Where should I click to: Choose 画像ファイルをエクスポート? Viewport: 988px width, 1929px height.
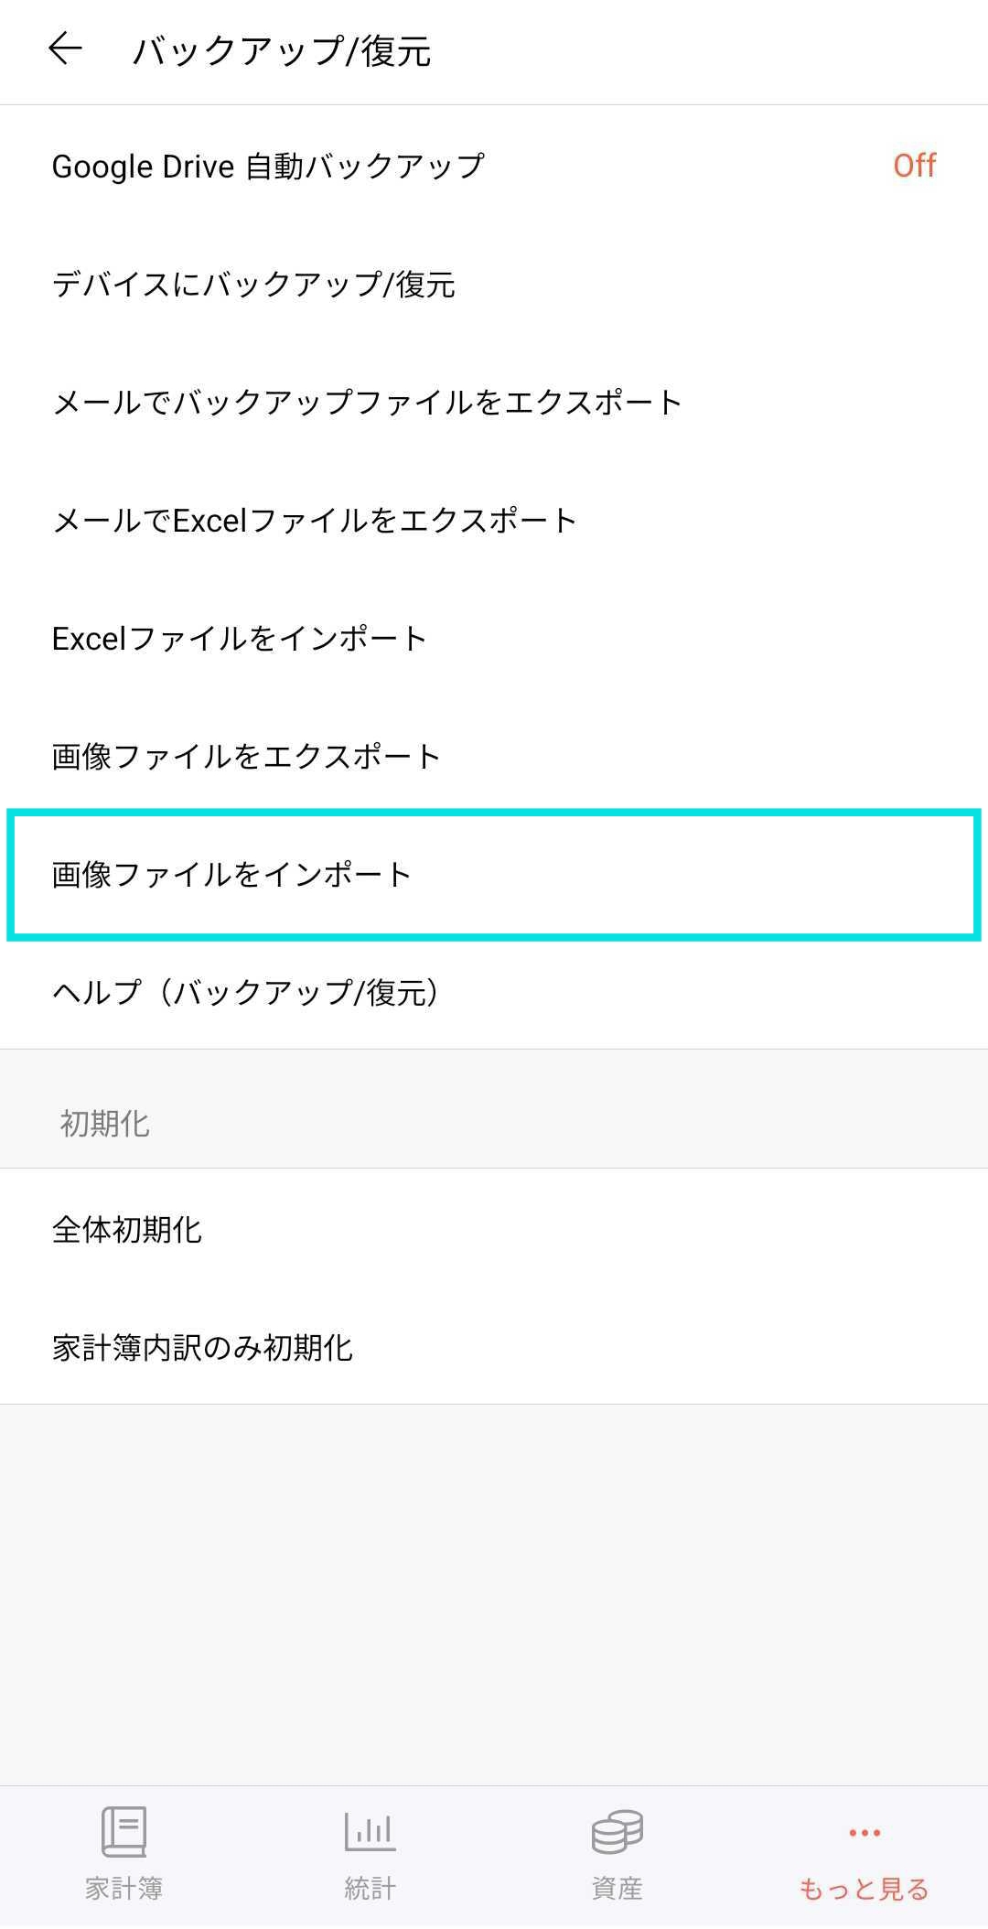246,757
